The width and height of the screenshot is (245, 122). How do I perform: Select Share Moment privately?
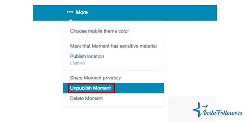95,78
